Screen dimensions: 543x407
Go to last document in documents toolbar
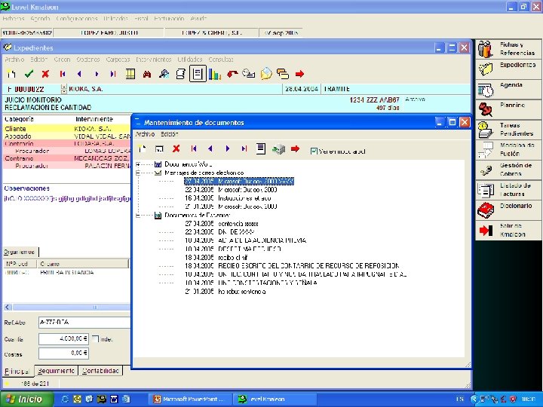coord(244,148)
